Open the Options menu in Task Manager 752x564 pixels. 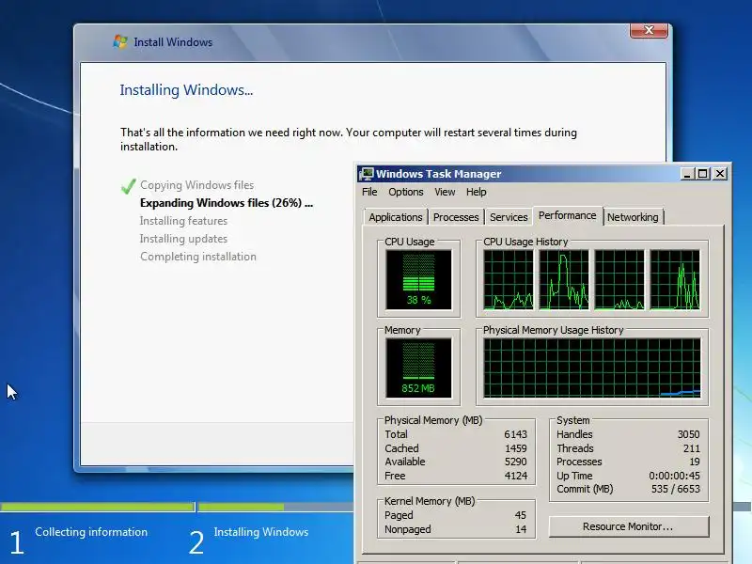pos(406,192)
